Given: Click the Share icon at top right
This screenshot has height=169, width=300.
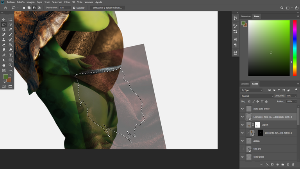Looking at the screenshot, I should pyautogui.click(x=296, y=8).
